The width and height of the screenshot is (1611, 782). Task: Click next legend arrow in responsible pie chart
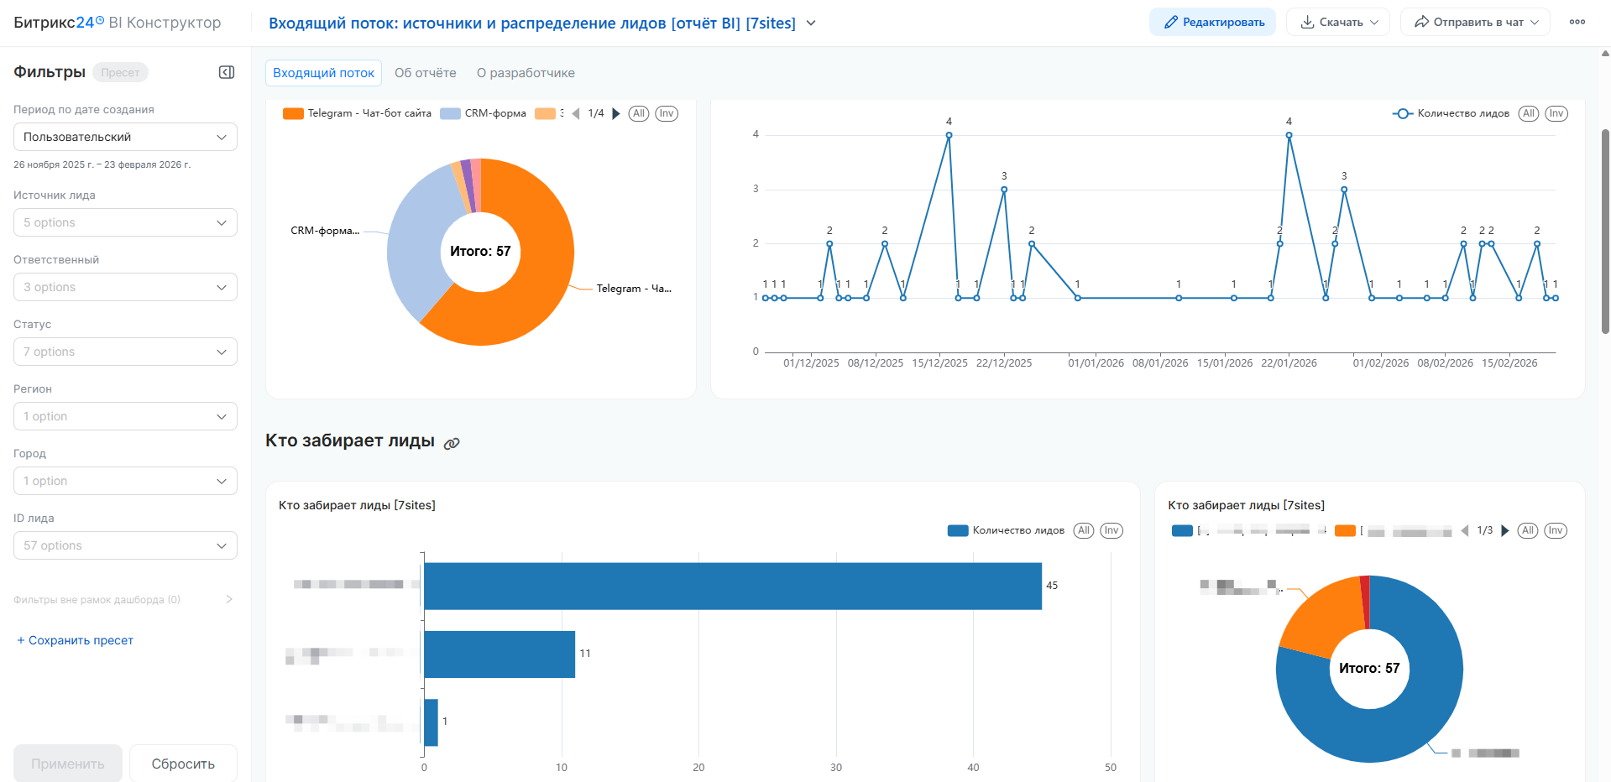point(1505,531)
